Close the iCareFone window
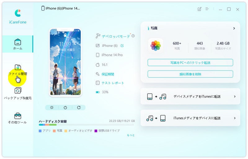Viewport: 248px width, 159px height. (237, 10)
